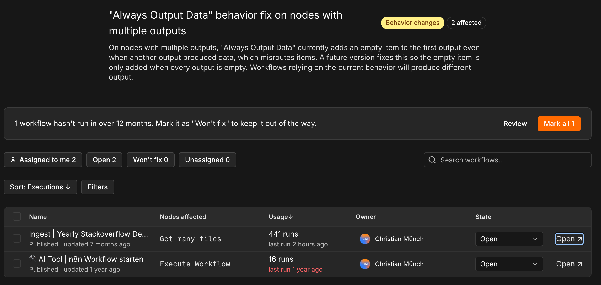The height and width of the screenshot is (285, 601).
Task: Select the Ingest Yearly Stackoverflow row checkbox
Action: [17, 238]
